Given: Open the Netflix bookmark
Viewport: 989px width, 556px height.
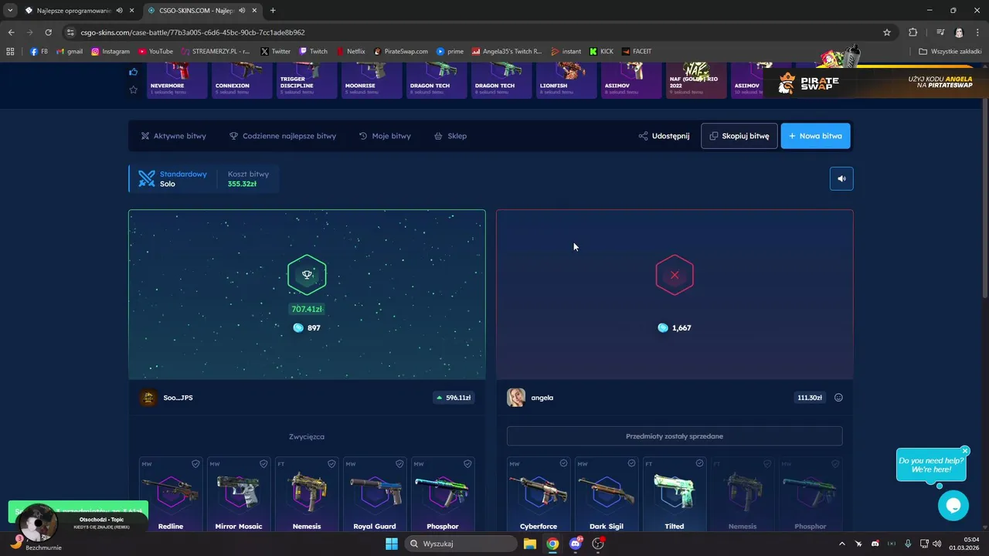Looking at the screenshot, I should click(351, 51).
